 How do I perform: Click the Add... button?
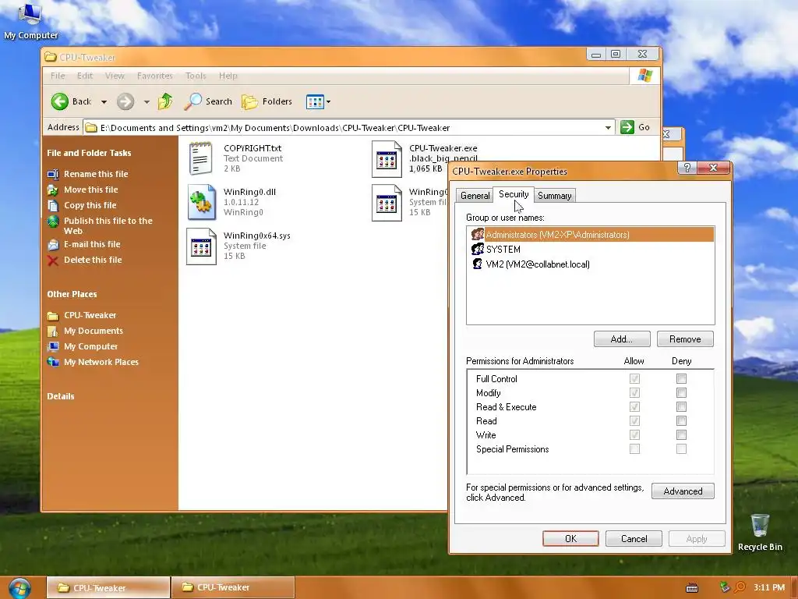pos(621,339)
